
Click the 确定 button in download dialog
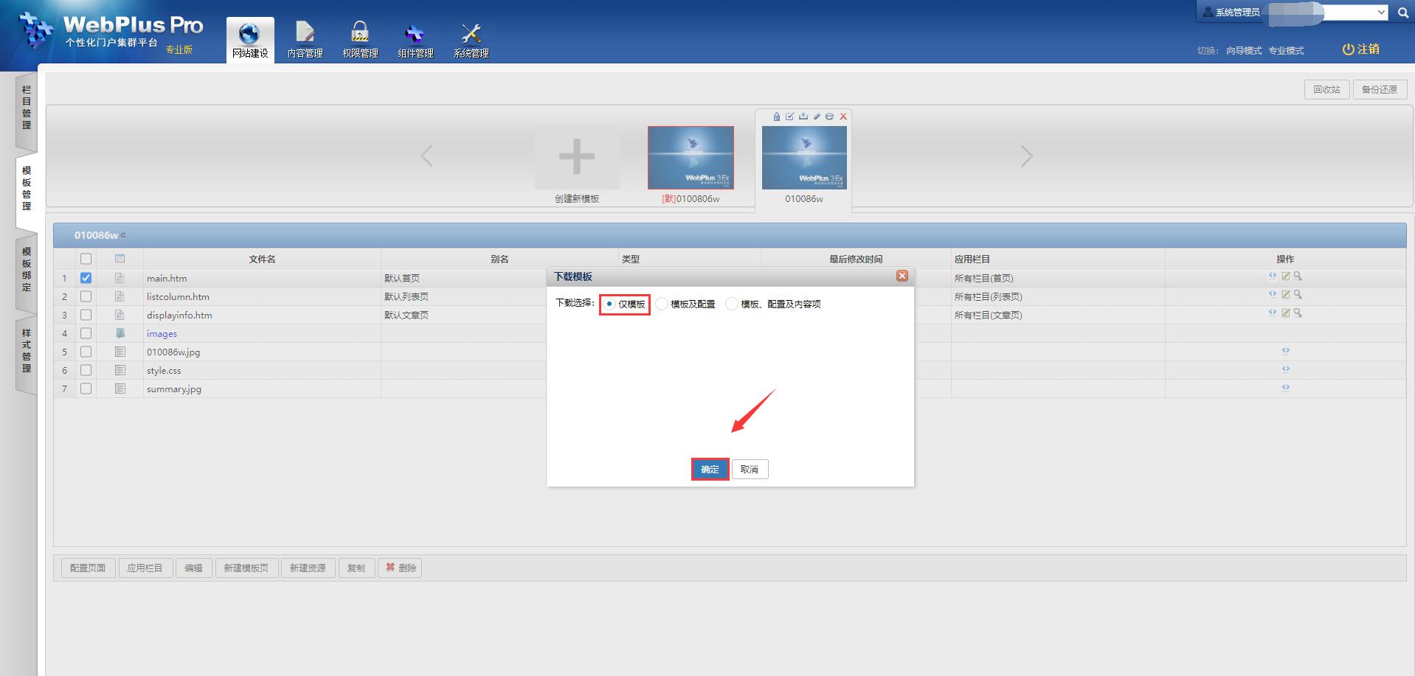click(x=710, y=470)
